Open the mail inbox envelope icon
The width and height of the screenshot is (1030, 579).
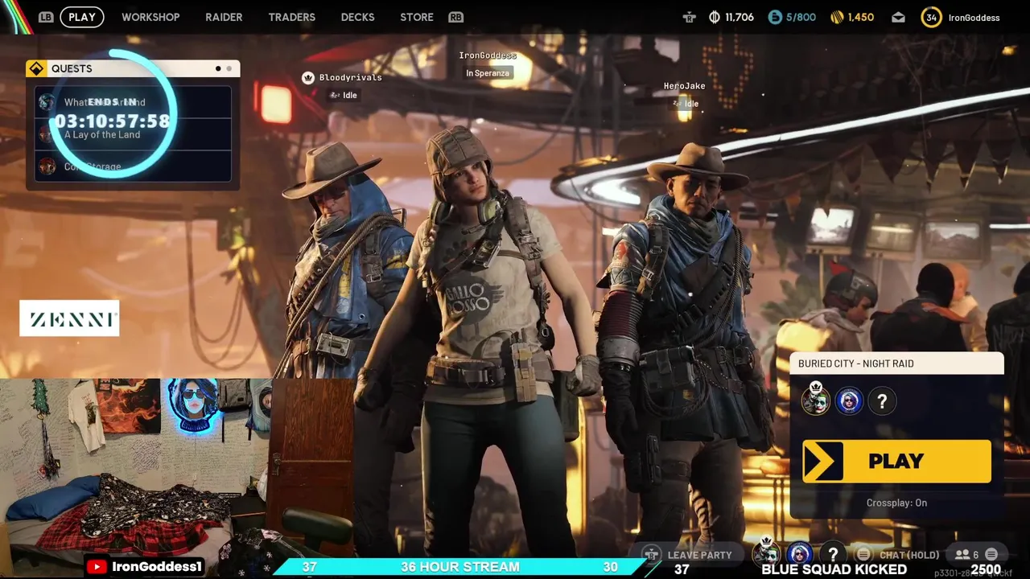[x=898, y=18]
